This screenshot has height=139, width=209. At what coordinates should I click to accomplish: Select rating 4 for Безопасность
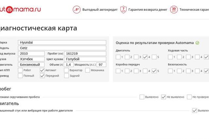coord(197,71)
